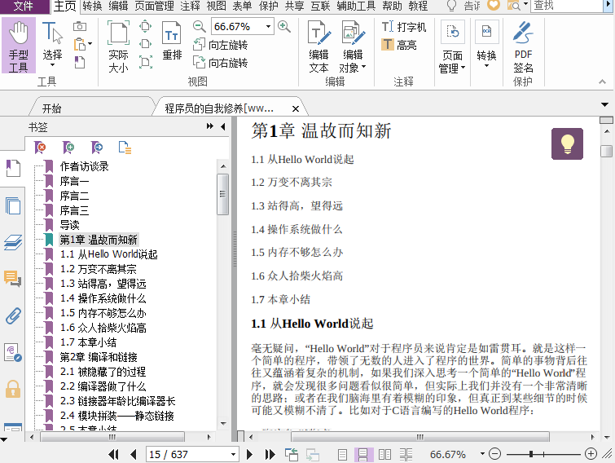Open Edit Object (编辑对象) tool
615x463 pixels.
(353, 47)
